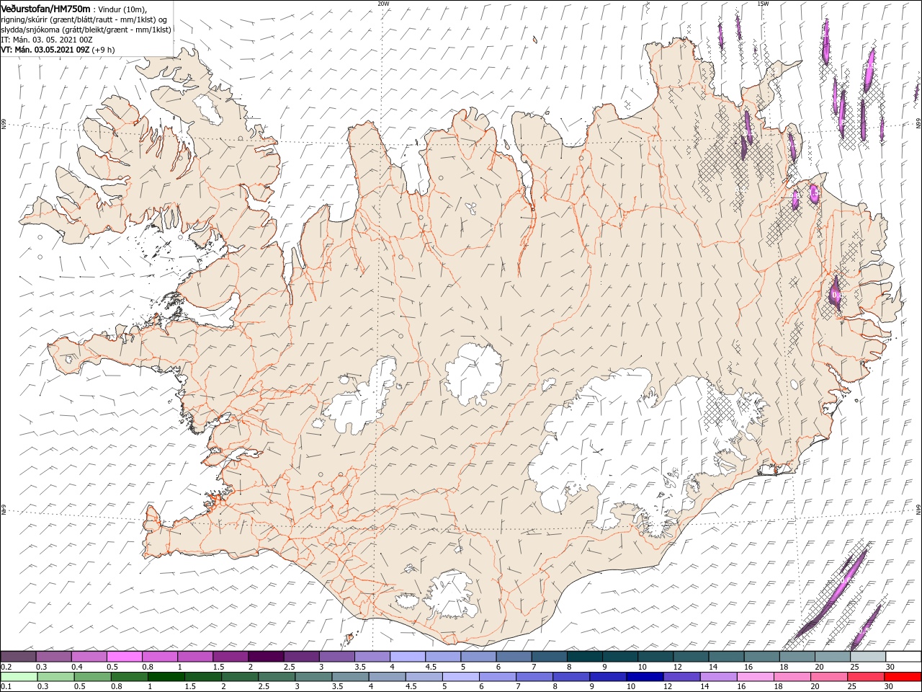Click the Mýrdalsjökull glacier near the south coast
Screen dimensions: 922x692
click(x=450, y=595)
